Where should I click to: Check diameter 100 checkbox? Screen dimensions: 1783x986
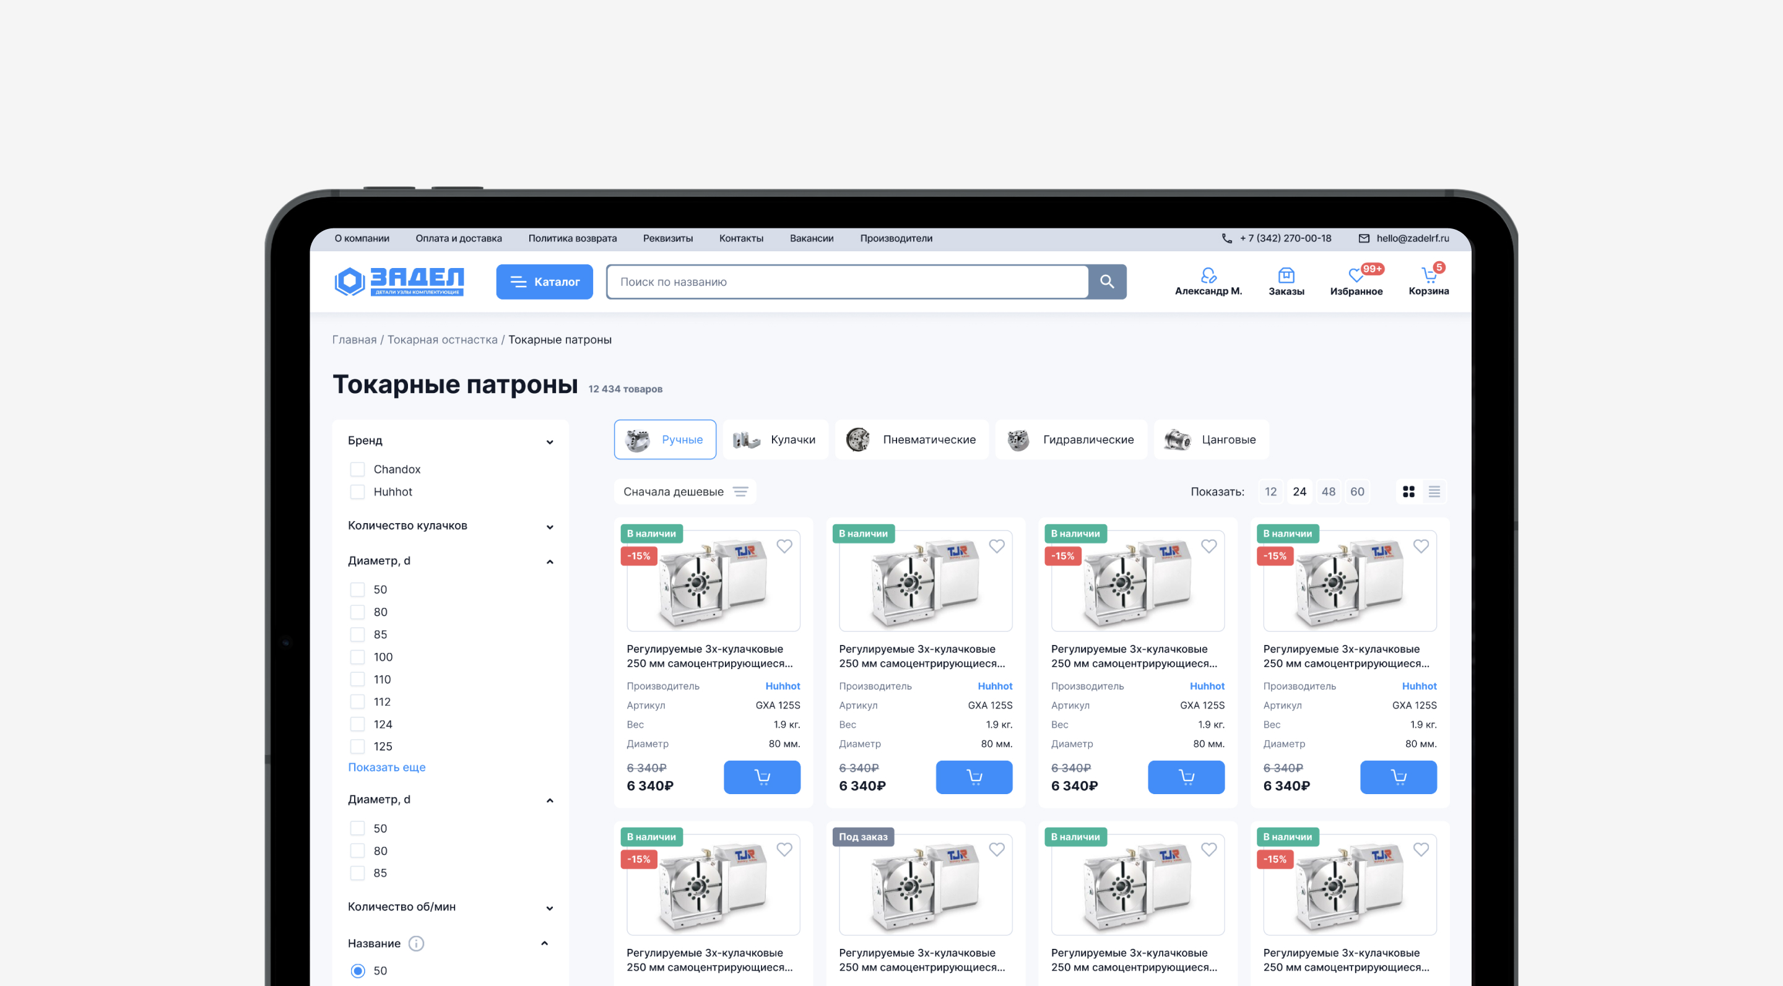pyautogui.click(x=357, y=657)
